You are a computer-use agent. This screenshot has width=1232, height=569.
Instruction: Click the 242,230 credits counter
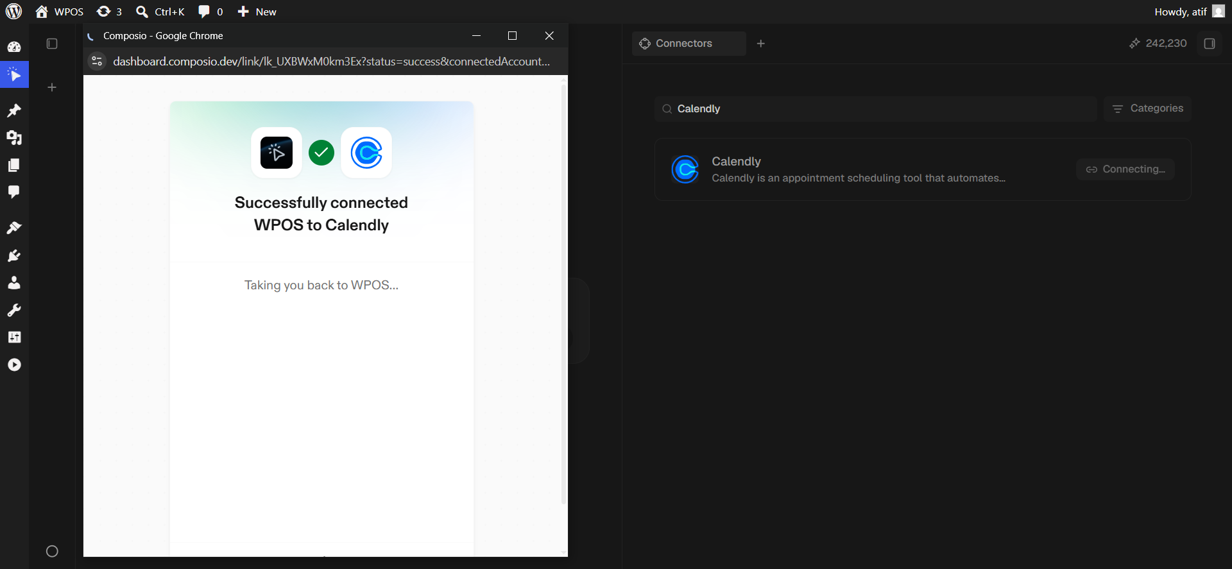1158,44
